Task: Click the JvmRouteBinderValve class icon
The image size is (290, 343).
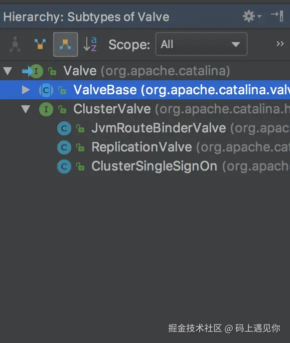Action: point(64,128)
